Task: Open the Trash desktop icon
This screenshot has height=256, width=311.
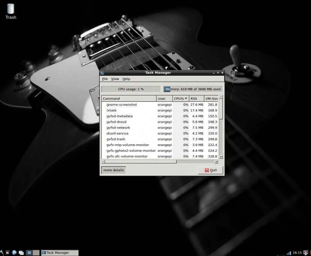Action: (x=11, y=11)
